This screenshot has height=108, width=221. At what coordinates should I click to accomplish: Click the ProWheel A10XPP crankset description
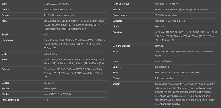[x=186, y=36]
